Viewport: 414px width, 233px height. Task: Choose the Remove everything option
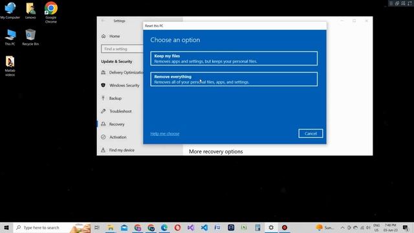click(234, 79)
